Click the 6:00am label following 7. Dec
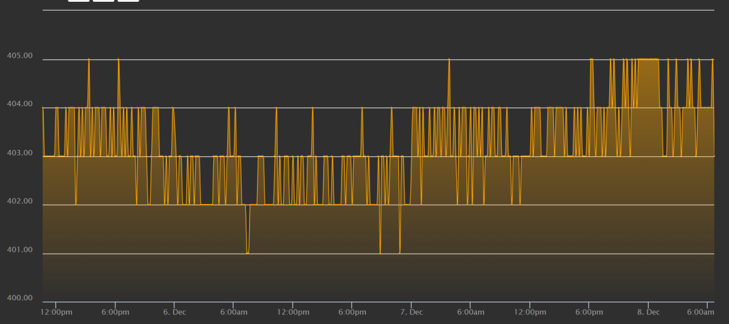 (470, 312)
